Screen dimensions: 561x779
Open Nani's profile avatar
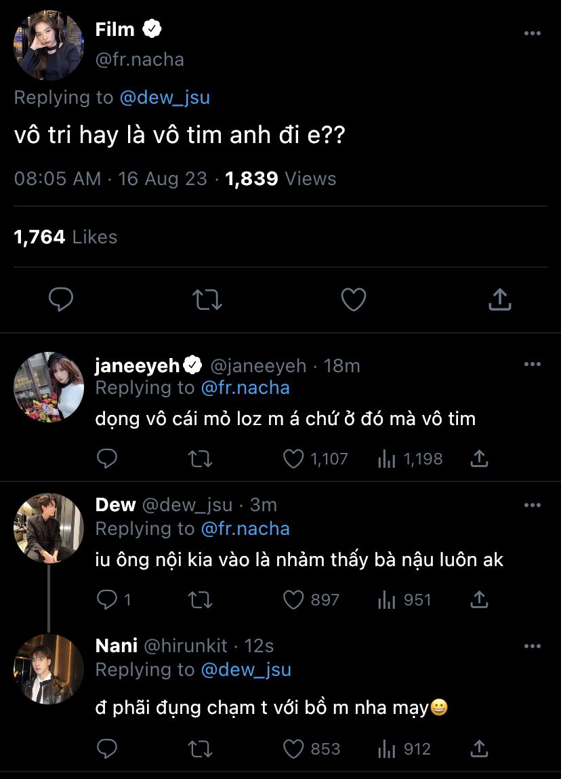coord(49,670)
